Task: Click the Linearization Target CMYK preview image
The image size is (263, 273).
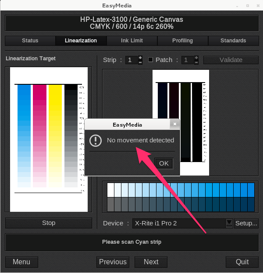Action: (48, 139)
